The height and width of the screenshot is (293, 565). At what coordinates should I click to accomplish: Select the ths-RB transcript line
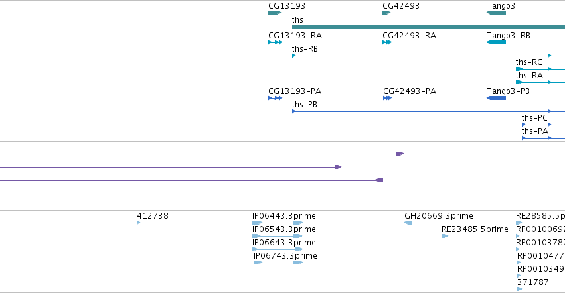428,56
